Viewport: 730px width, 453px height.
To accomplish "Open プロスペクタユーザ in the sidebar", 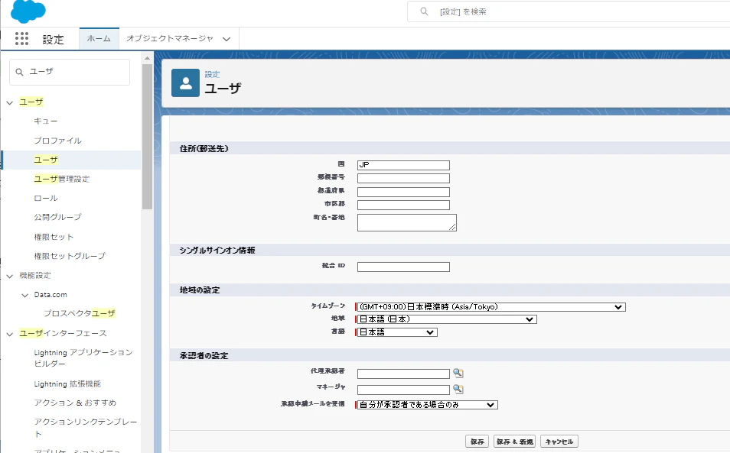I will [80, 313].
